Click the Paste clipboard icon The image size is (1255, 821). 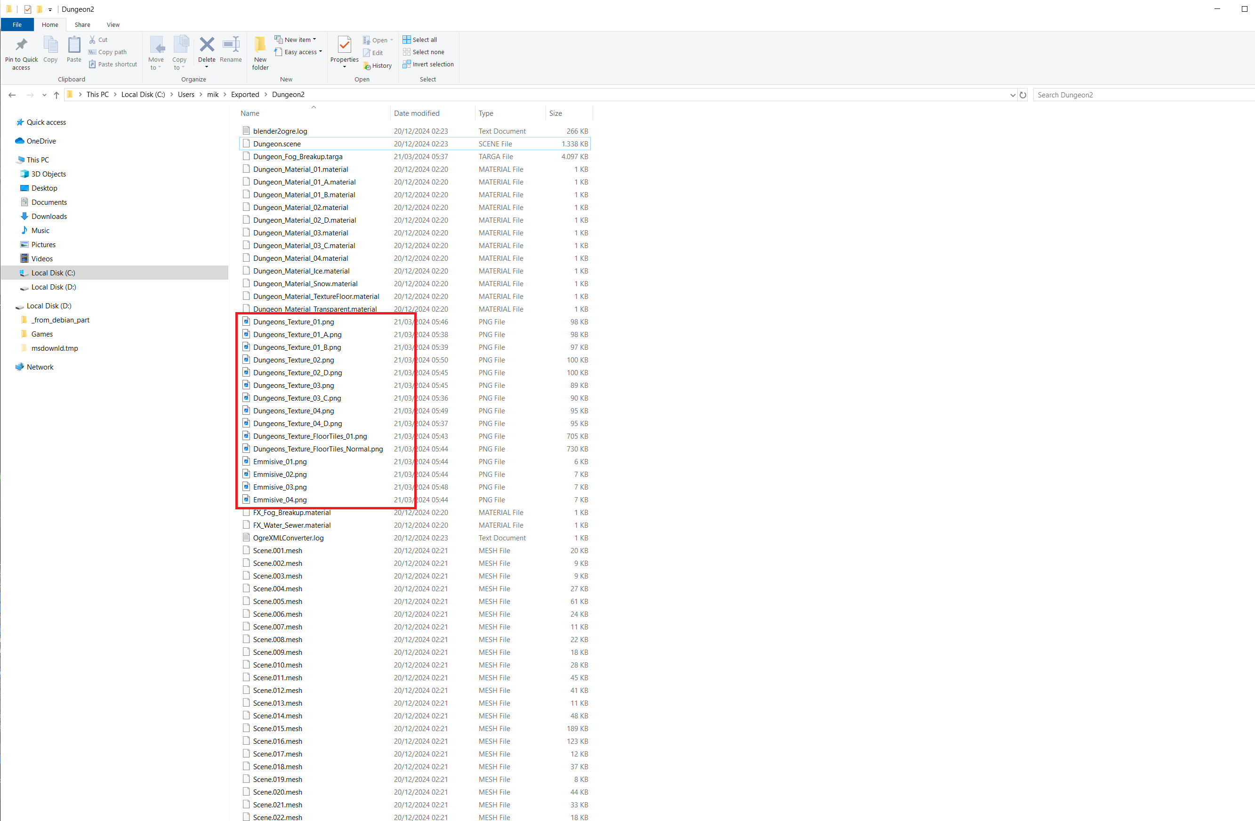click(x=74, y=45)
